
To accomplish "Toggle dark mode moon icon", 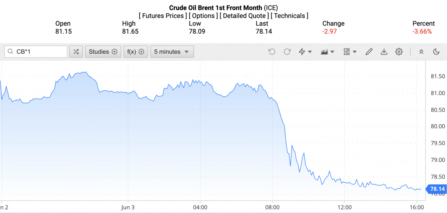I will pos(436,52).
